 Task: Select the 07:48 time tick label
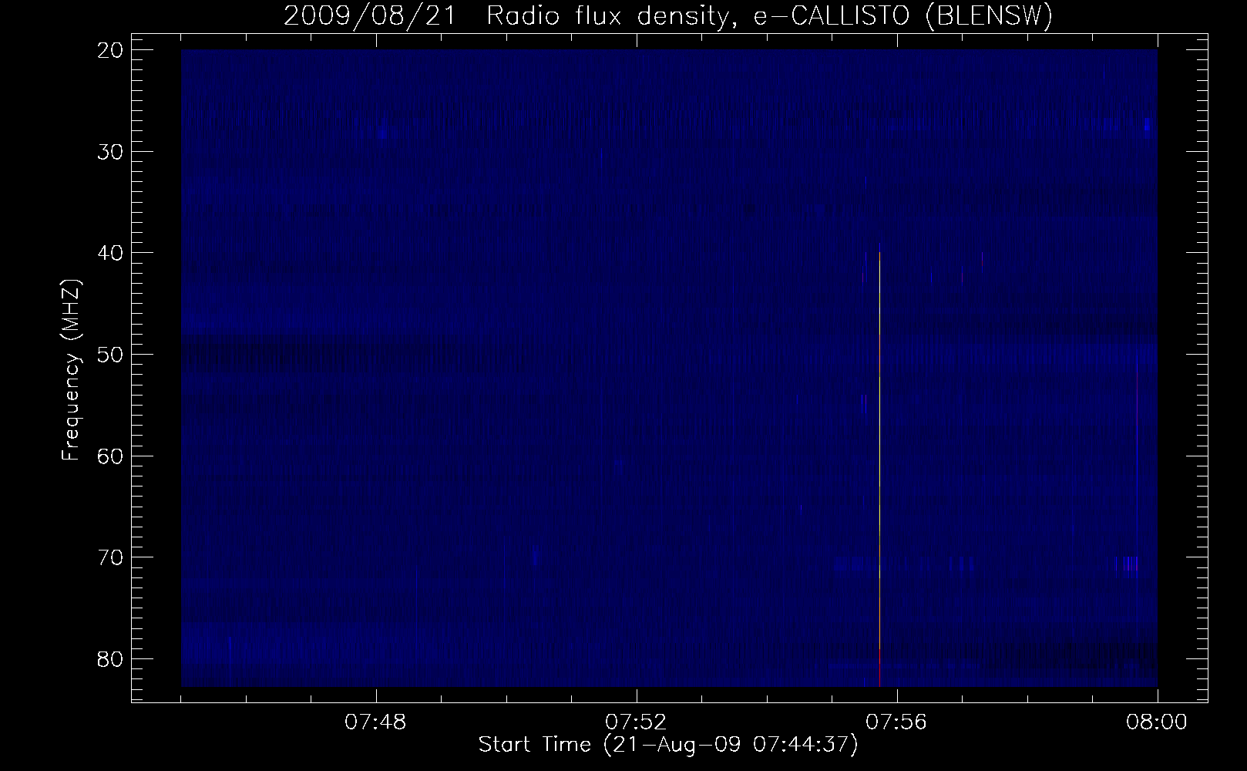point(376,722)
